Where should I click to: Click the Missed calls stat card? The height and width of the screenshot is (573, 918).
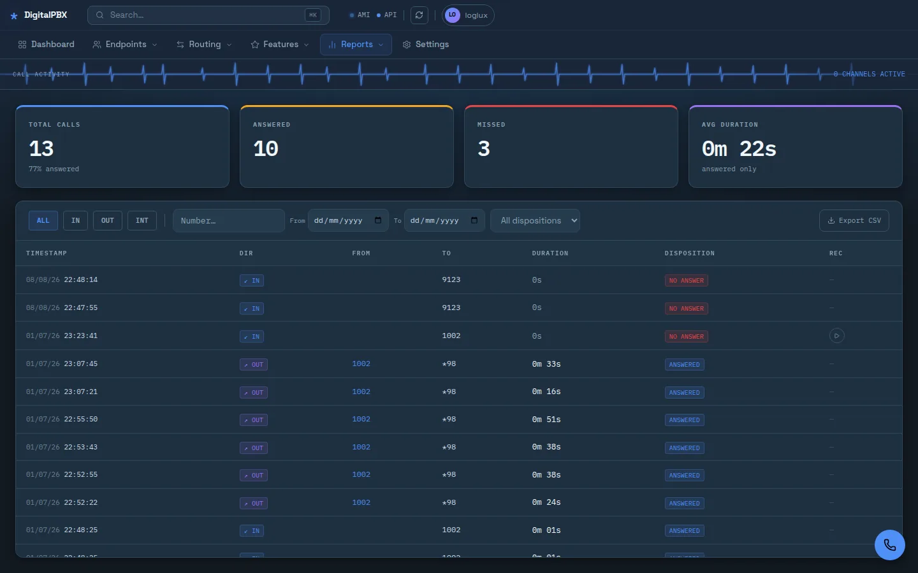click(571, 146)
